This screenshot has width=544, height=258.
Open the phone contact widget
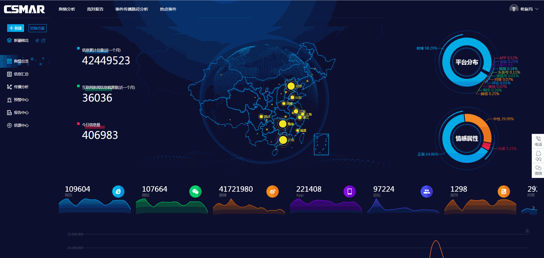click(538, 141)
